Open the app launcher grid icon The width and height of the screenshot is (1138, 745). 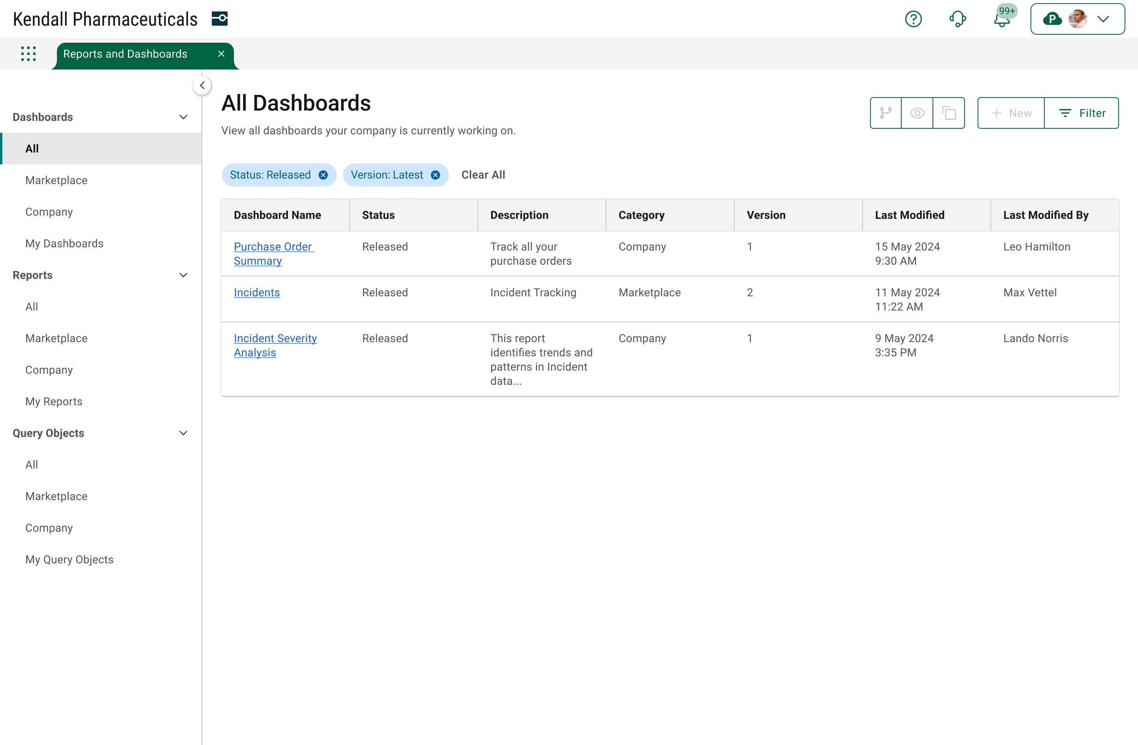tap(28, 53)
